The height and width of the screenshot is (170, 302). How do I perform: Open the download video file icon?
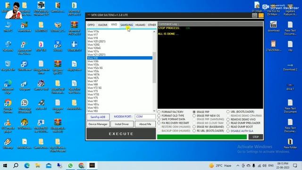pos(274,26)
